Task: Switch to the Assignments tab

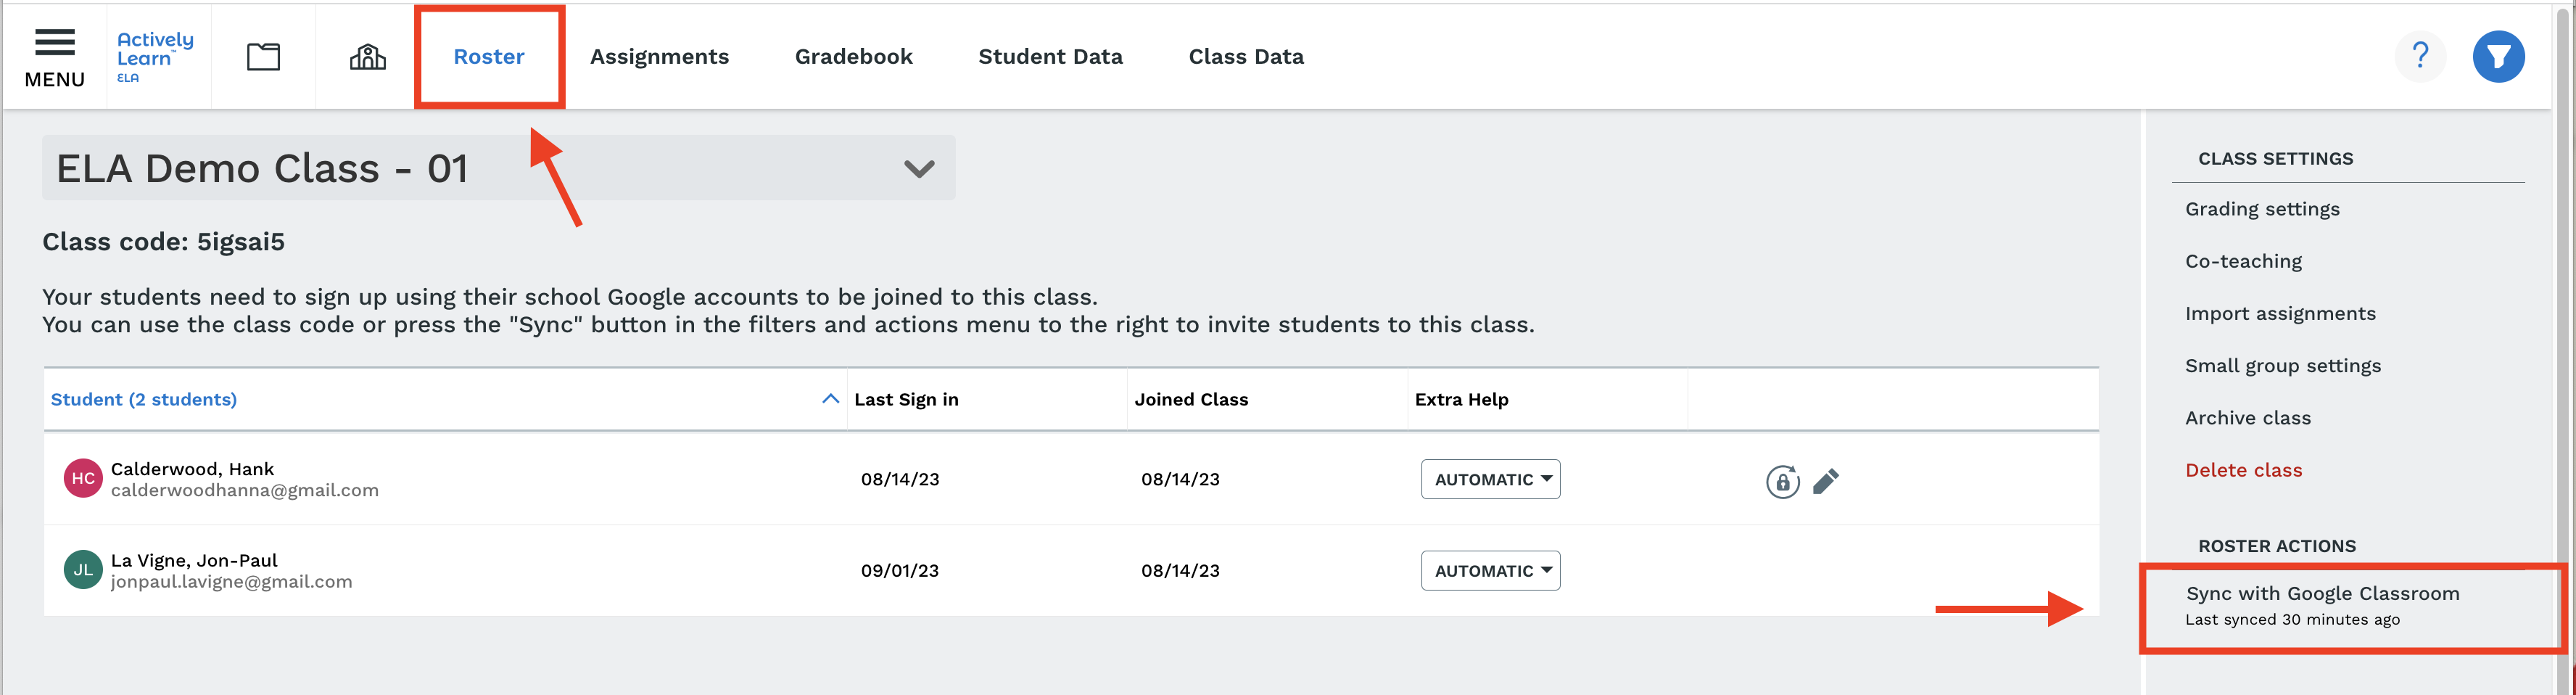Action: pos(659,57)
